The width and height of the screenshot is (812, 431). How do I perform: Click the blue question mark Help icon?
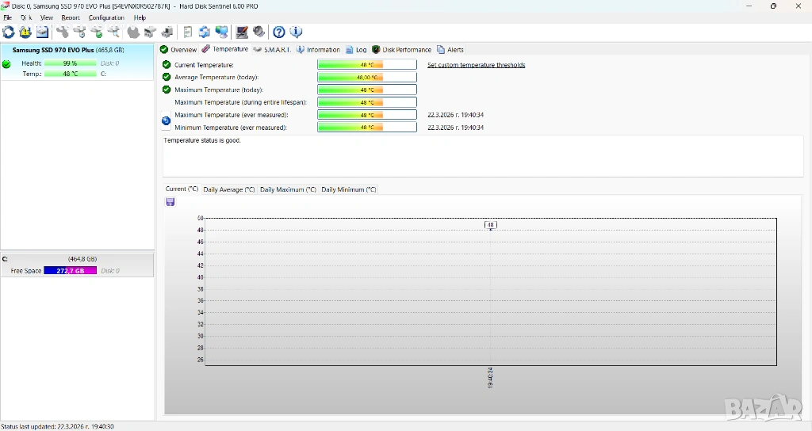point(279,32)
